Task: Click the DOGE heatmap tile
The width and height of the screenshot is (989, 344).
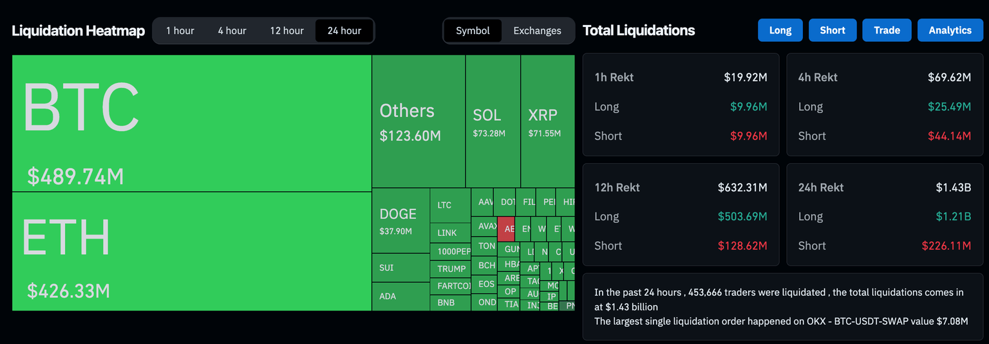Action: [x=400, y=221]
